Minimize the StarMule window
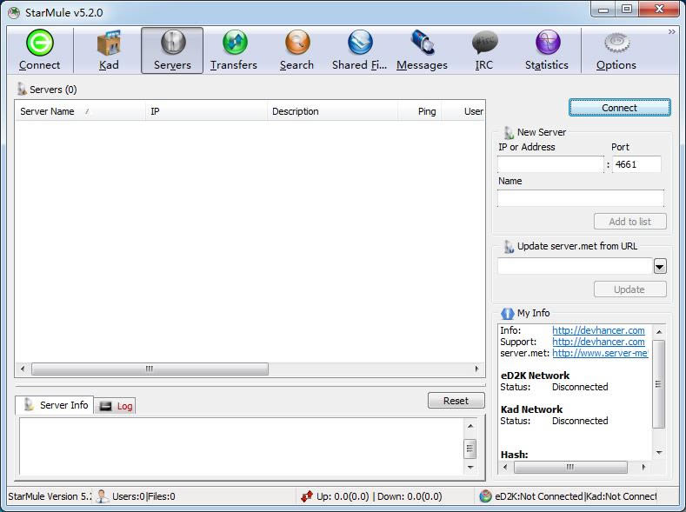 (x=603, y=9)
